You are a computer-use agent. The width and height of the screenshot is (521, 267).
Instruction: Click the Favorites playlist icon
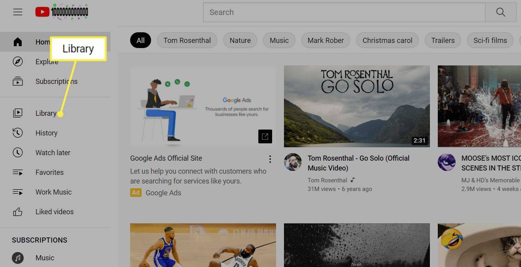click(18, 172)
